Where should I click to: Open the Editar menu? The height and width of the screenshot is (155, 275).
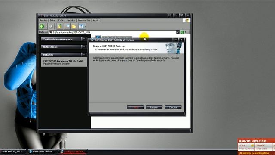pos(52,20)
